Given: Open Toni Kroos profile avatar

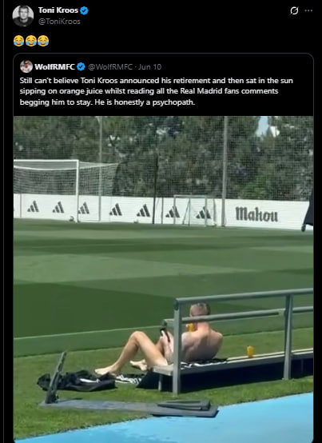Looking at the screenshot, I should click(x=23, y=16).
